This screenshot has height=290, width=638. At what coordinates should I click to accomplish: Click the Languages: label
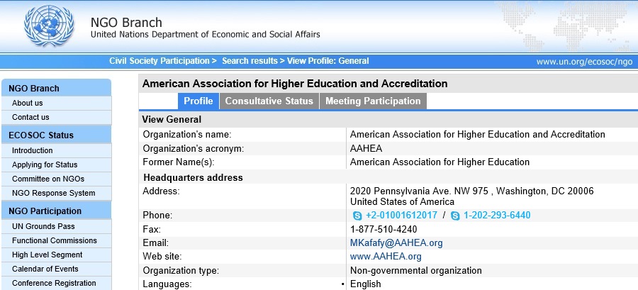coord(167,284)
